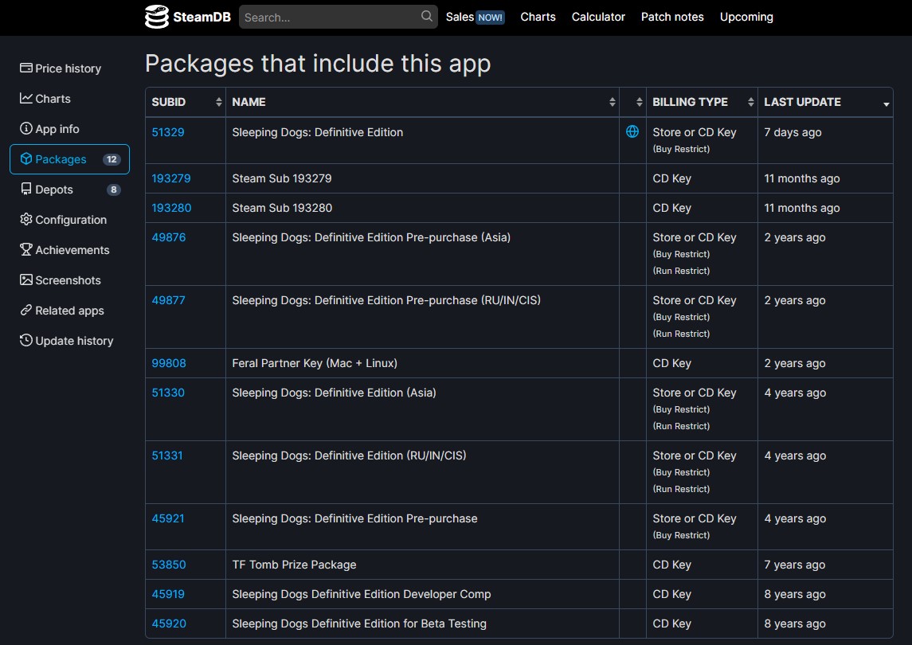
Task: Click the Configuration gear icon
Action: coord(26,219)
